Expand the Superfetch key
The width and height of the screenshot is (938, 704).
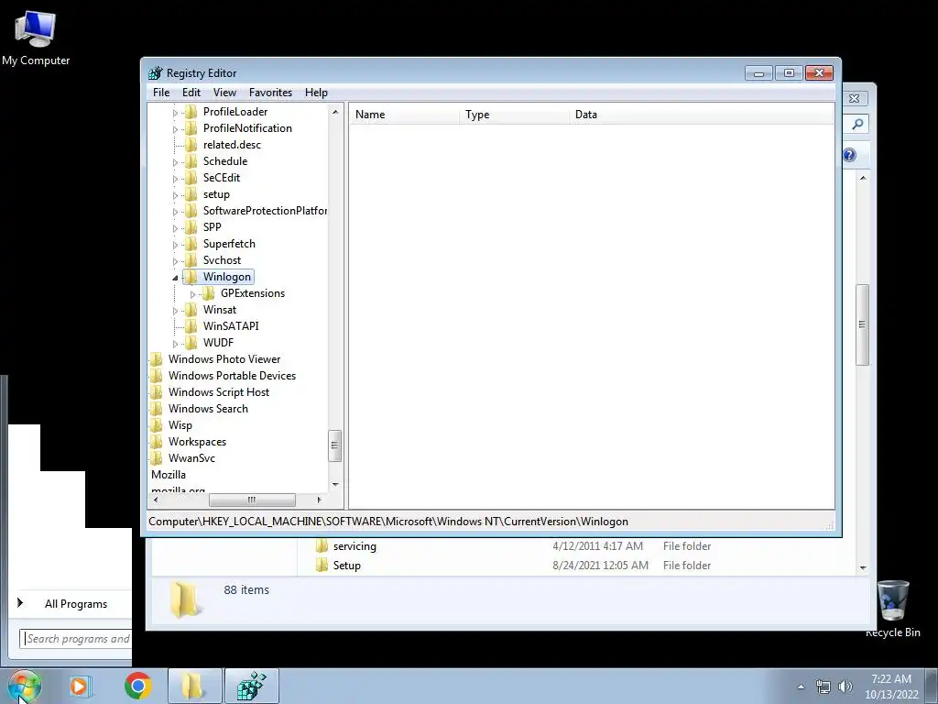[x=175, y=245]
